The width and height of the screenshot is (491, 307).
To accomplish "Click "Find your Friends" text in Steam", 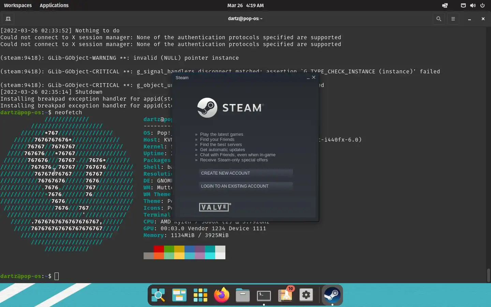I will click(x=217, y=140).
